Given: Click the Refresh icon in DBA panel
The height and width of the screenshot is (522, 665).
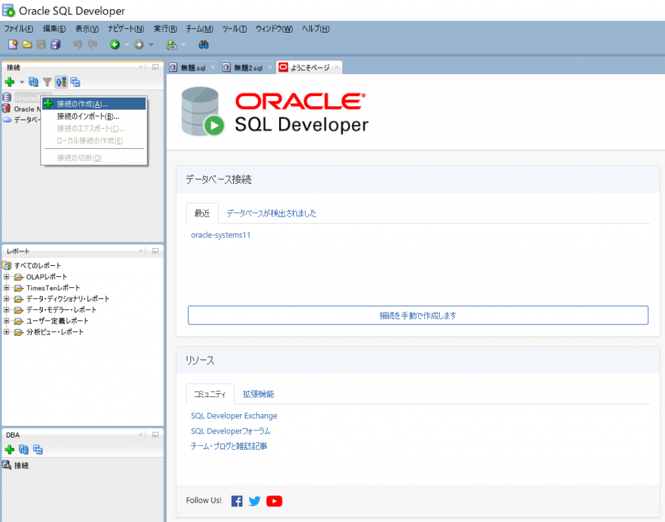Looking at the screenshot, I should (24, 449).
